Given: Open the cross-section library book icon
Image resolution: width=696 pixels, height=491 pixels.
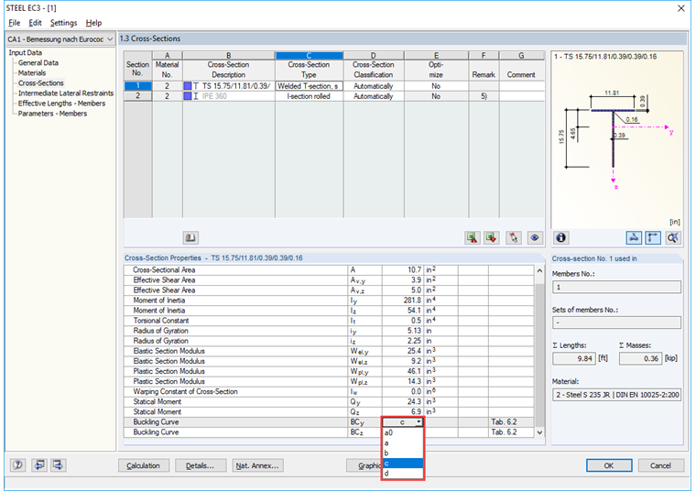Looking at the screenshot, I should tap(190, 238).
